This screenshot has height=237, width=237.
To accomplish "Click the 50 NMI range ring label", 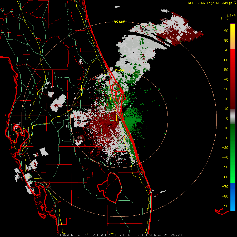I will (119, 70).
